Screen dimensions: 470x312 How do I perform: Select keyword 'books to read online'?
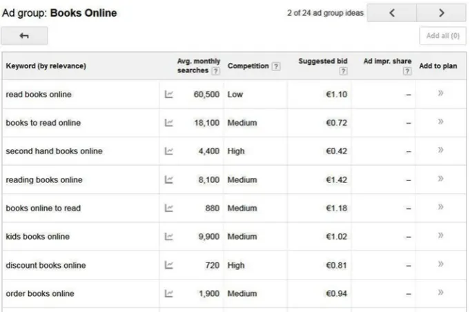43,123
